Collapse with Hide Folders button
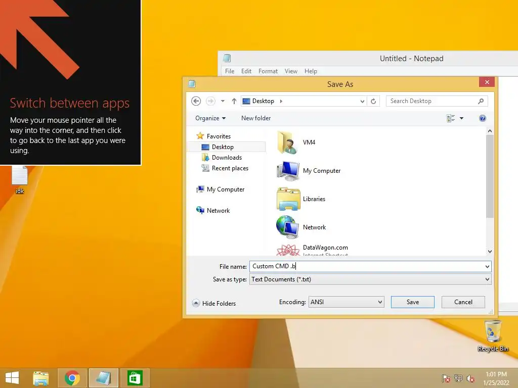This screenshot has width=518, height=388. click(214, 303)
